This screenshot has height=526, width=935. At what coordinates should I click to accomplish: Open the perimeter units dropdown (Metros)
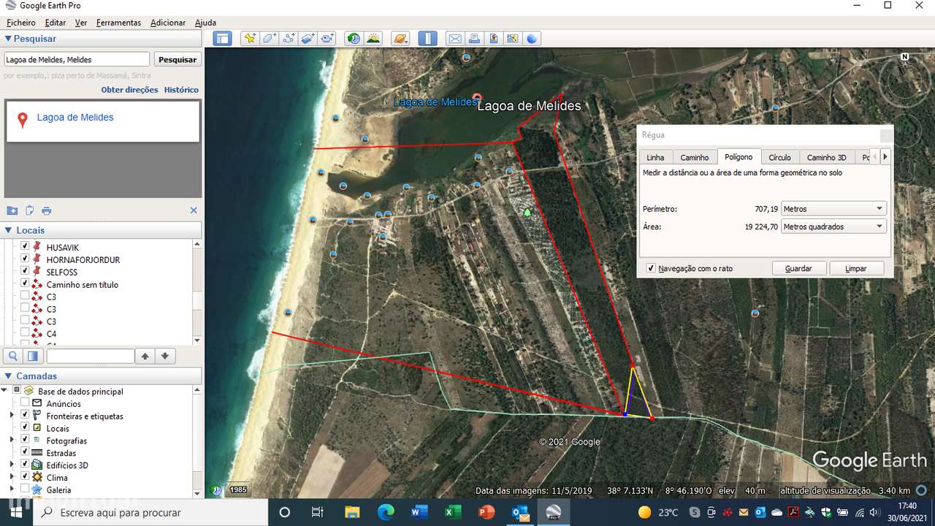click(833, 209)
